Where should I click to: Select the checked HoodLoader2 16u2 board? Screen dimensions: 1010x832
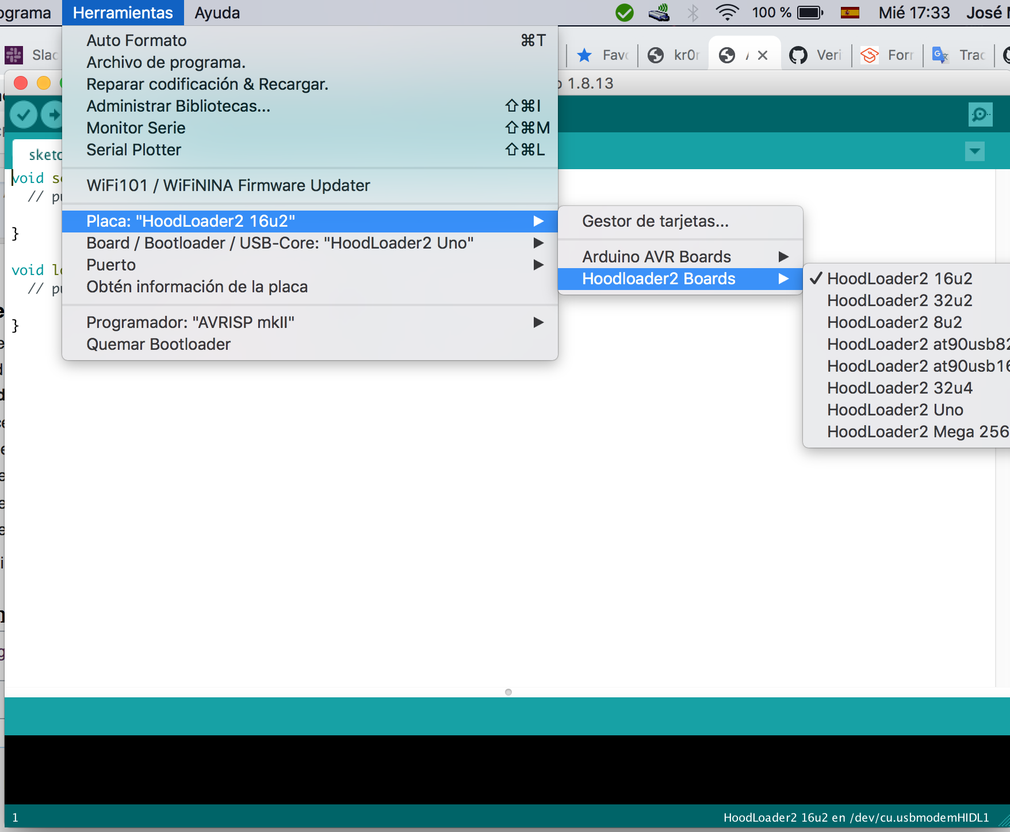(906, 278)
